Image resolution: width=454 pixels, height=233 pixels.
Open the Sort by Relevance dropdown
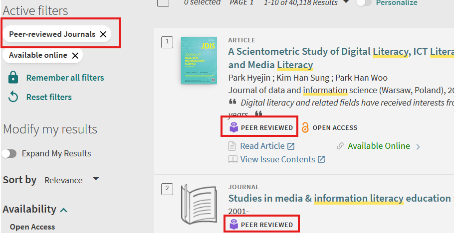71,180
